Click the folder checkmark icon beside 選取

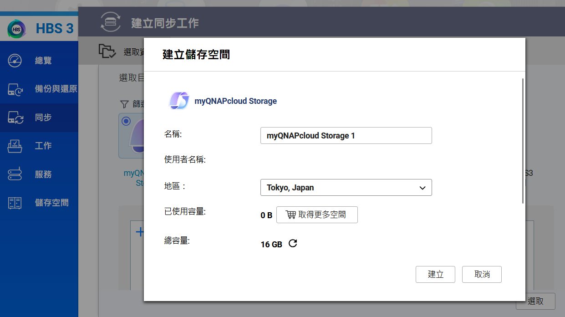(107, 51)
